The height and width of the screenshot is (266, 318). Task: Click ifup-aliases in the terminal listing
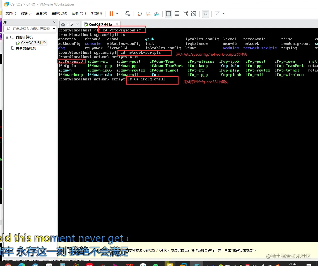pyautogui.click(x=201, y=61)
